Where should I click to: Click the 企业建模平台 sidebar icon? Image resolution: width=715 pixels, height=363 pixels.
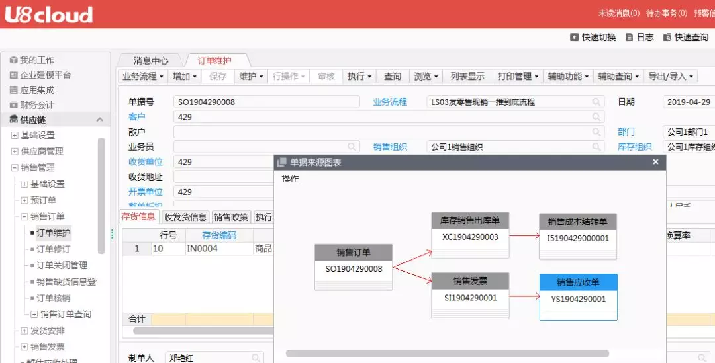click(x=14, y=75)
